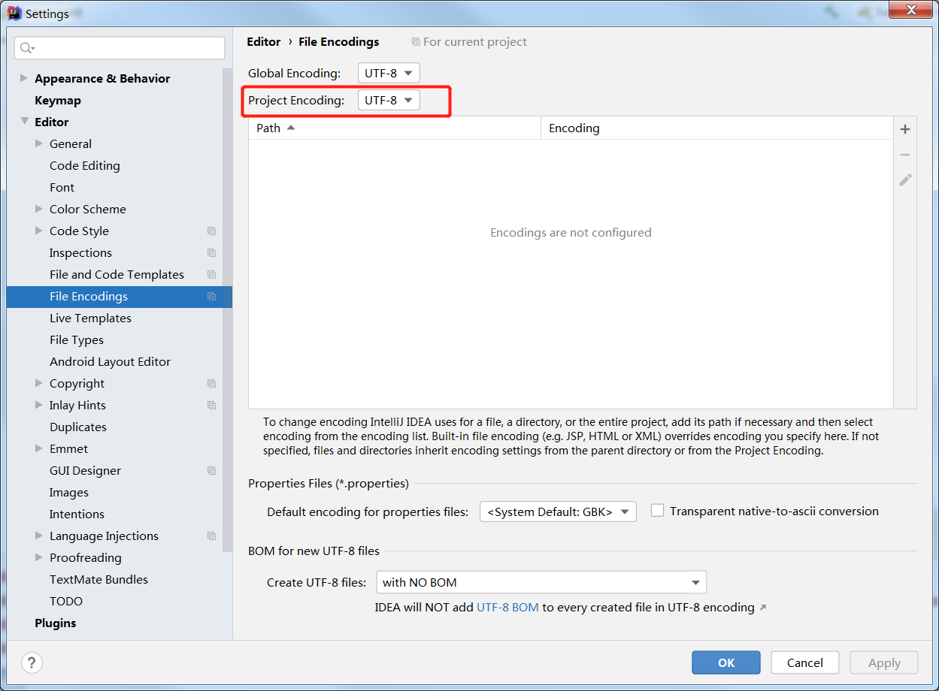Screen dimensions: 939x691
Task: Sort by the Path column header
Action: [395, 128]
